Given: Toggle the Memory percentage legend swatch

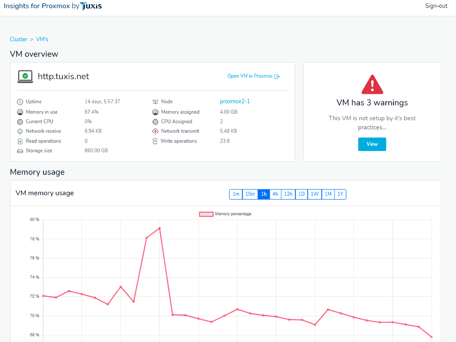Looking at the screenshot, I should pyautogui.click(x=206, y=214).
